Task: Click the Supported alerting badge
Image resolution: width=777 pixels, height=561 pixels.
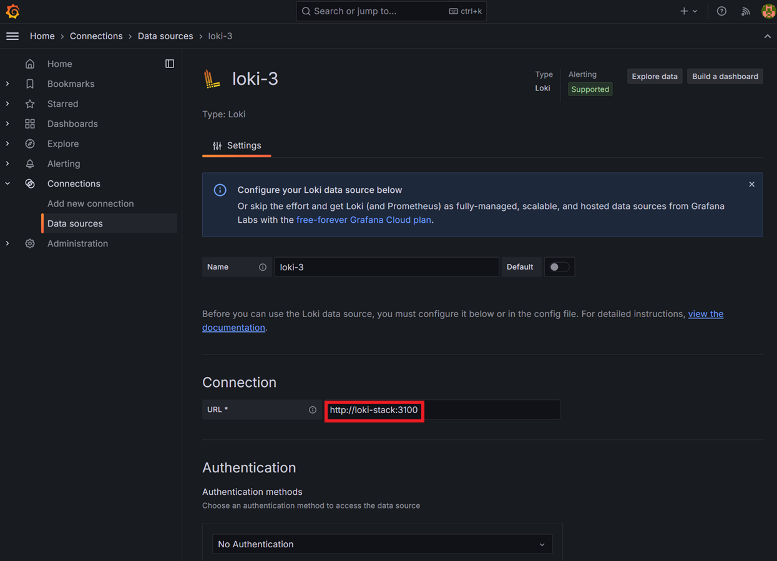Action: pyautogui.click(x=590, y=89)
